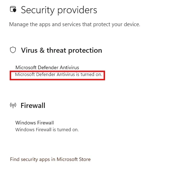This screenshot has height=180, width=171.
Task: Click "Microsoft Defender Antivirus is turned on" status
Action: [x=58, y=75]
